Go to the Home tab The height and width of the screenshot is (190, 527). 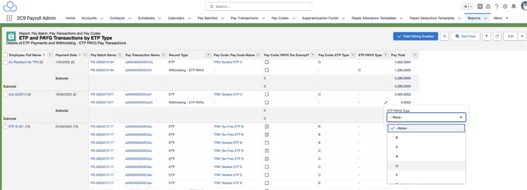click(70, 18)
